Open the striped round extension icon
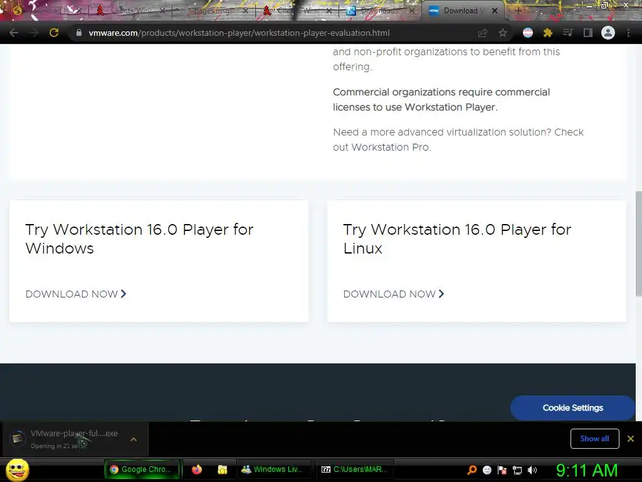642x482 pixels. click(528, 33)
